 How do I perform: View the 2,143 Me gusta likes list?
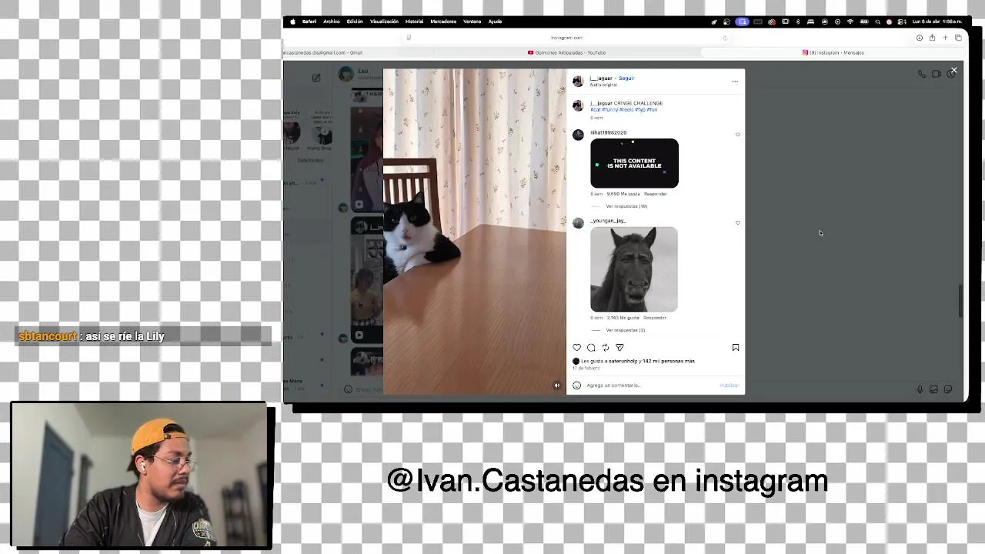[x=623, y=318]
